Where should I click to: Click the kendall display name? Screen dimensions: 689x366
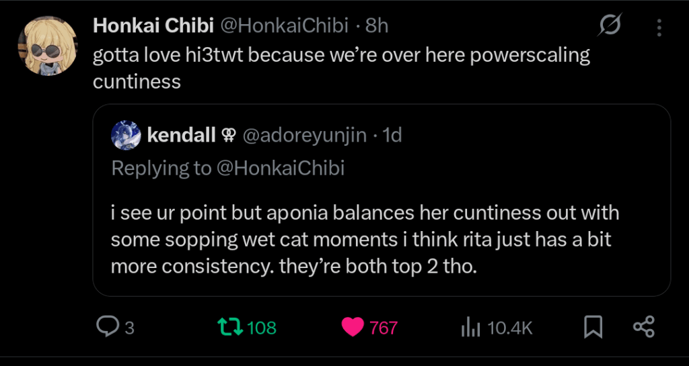(x=182, y=135)
